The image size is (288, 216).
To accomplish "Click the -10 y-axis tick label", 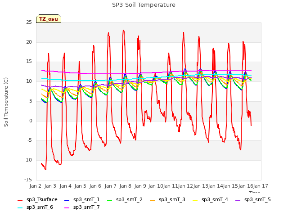I will (28, 160).
